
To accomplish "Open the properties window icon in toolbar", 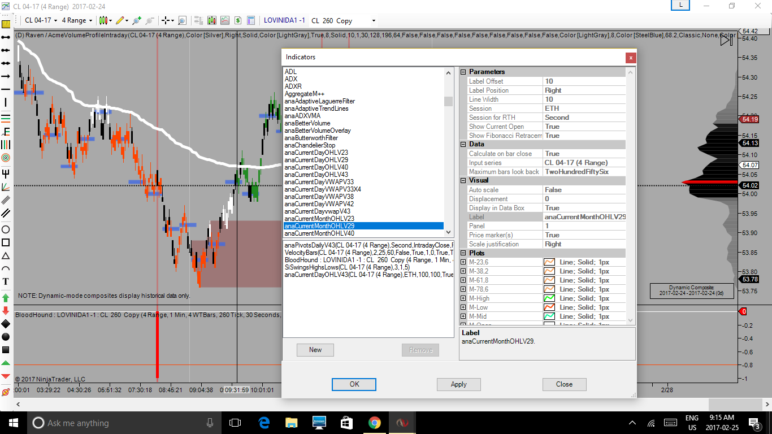I will pyautogui.click(x=251, y=20).
